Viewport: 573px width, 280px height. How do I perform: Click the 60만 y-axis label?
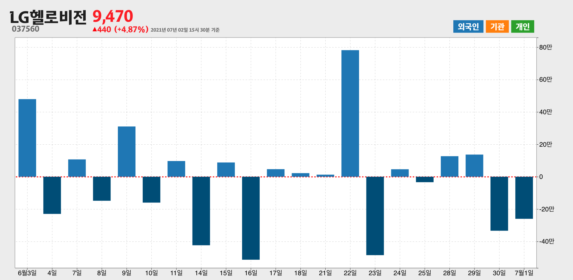pyautogui.click(x=546, y=80)
